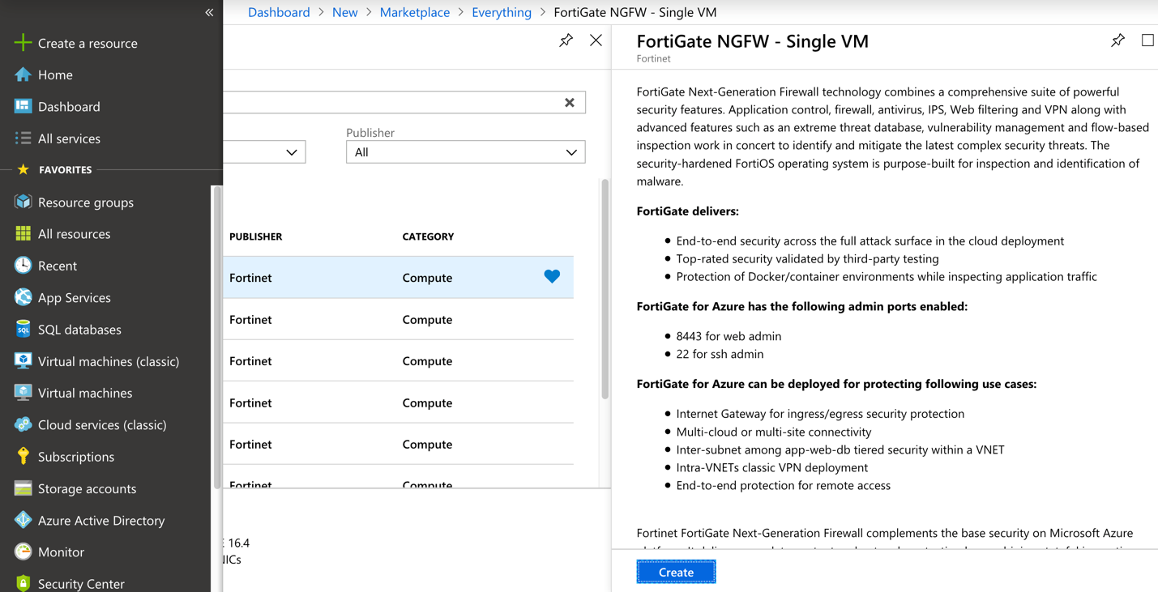Select the highlighted Fortinet Compute row
Viewport: 1158px width, 592px height.
pos(398,277)
